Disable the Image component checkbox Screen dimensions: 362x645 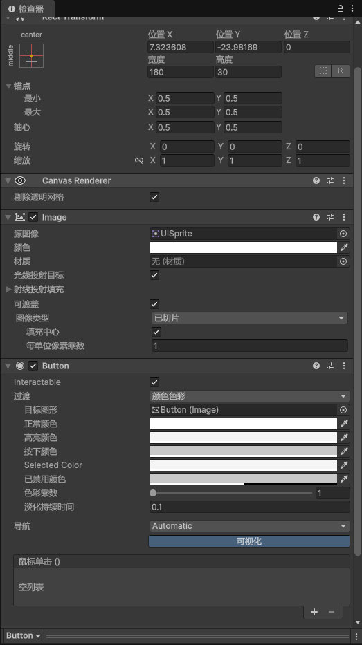click(x=33, y=217)
